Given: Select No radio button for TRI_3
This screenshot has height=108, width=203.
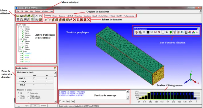Looking at the screenshot, I should [46, 85].
